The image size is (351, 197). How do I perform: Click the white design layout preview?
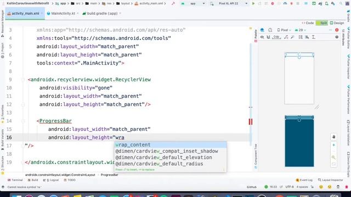[299, 78]
